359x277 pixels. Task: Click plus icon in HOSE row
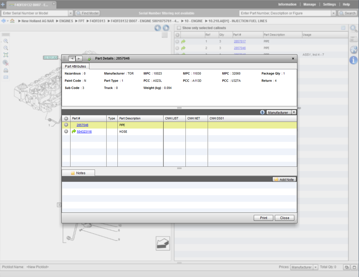click(x=66, y=132)
